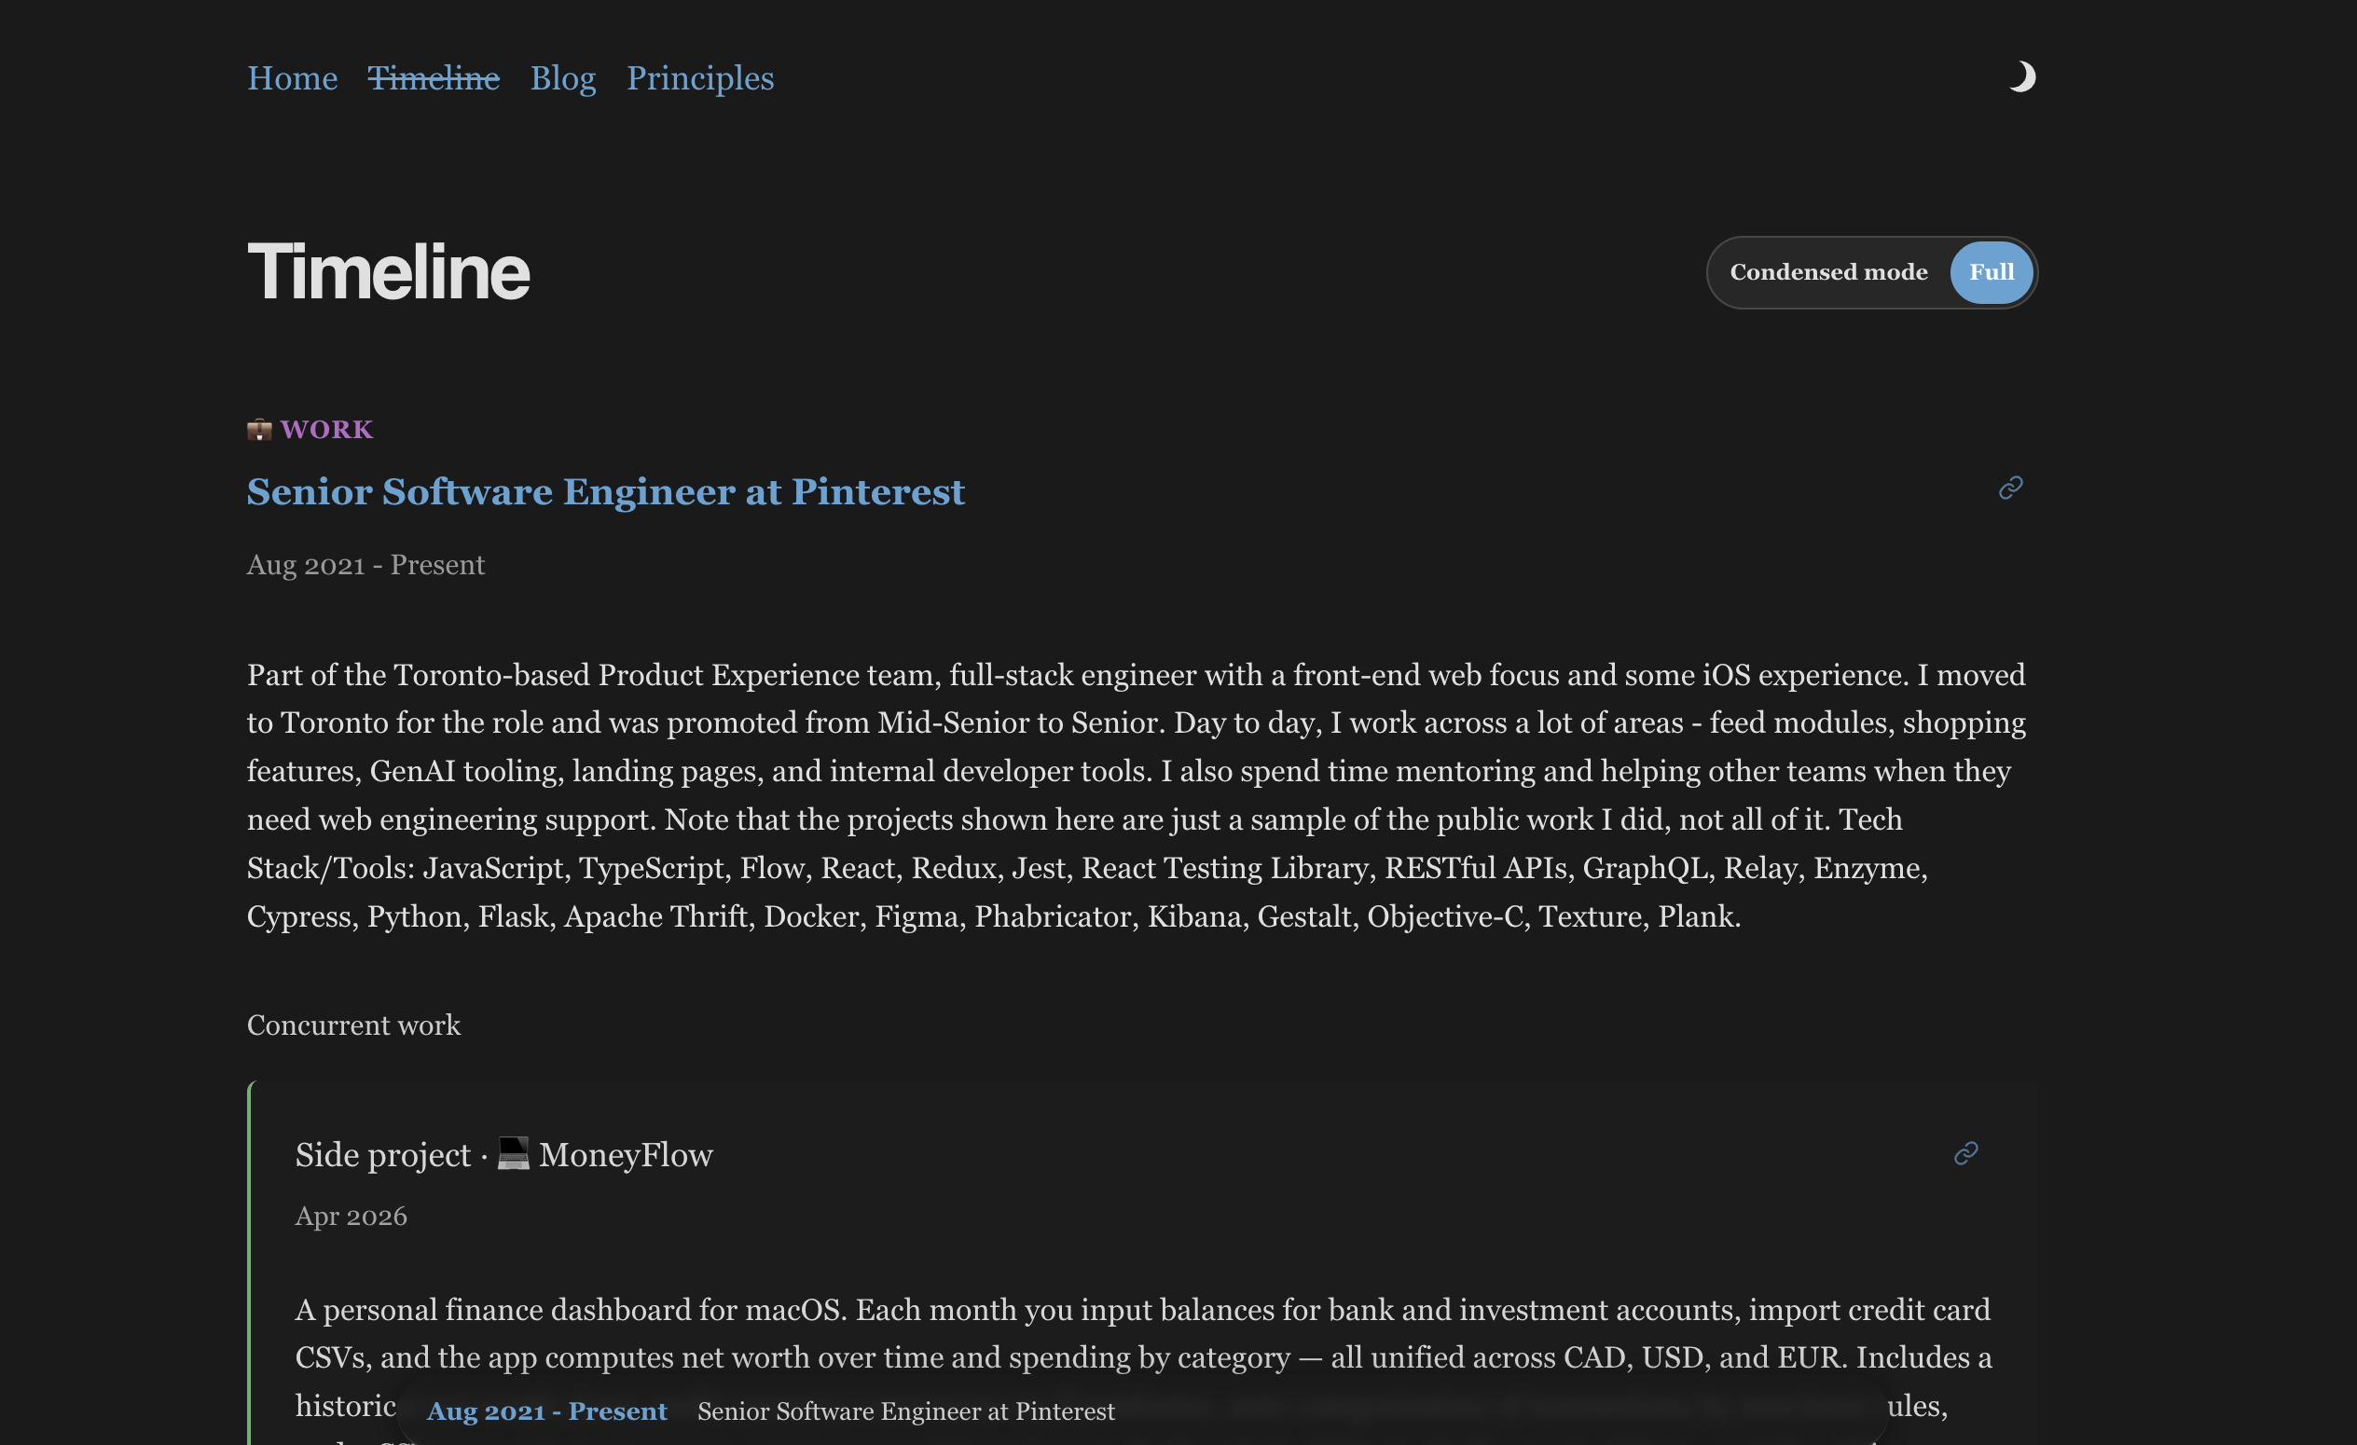Click the Aug 2021 - Present sticky footer

pyautogui.click(x=547, y=1411)
